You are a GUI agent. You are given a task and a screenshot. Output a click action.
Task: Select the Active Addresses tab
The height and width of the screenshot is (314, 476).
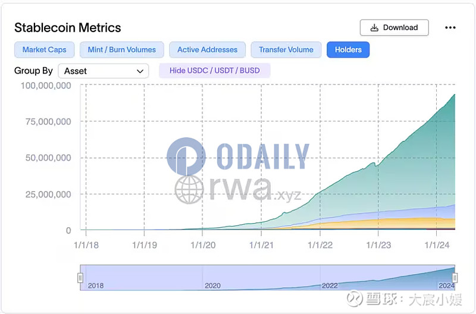point(207,50)
